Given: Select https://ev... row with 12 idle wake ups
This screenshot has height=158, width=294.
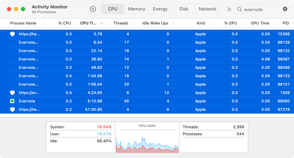Looking at the screenshot, I should point(147,93).
